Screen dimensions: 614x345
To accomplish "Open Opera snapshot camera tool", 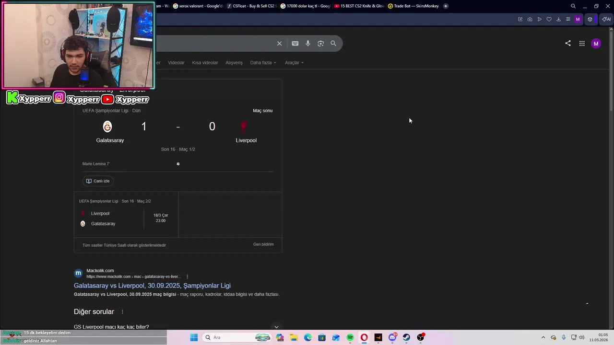I will [530, 19].
